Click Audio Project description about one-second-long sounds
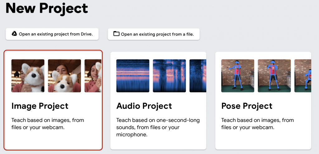The width and height of the screenshot is (319, 154). pyautogui.click(x=158, y=127)
